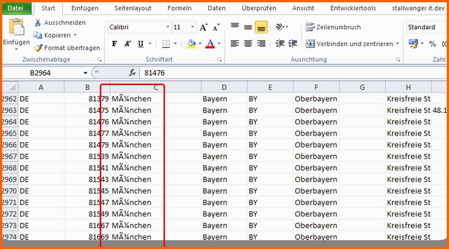Expand Verbinden und zentrieren arrow
This screenshot has height=249, width=449.
(x=397, y=44)
